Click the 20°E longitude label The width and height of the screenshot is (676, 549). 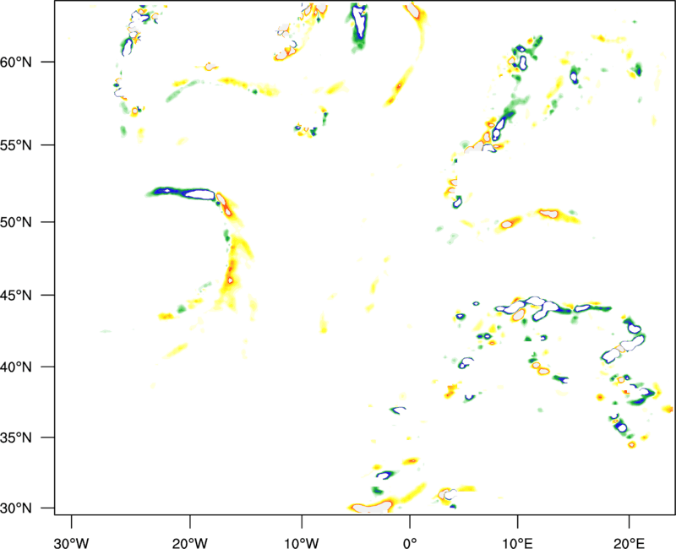point(630,543)
